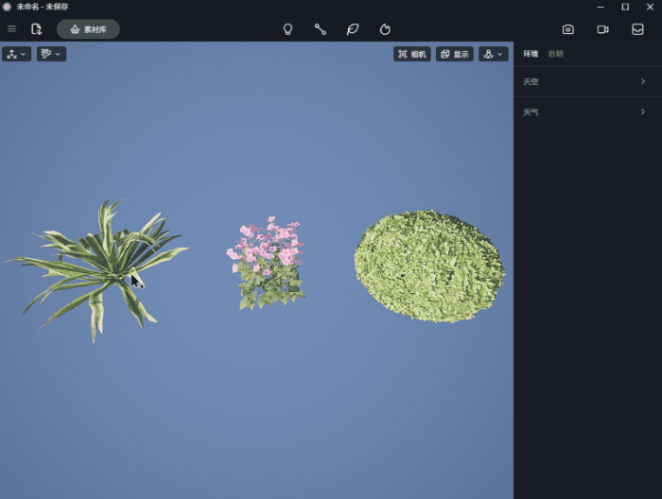This screenshot has width=662, height=499.
Task: Open the 素材库 asset library
Action: tap(88, 29)
